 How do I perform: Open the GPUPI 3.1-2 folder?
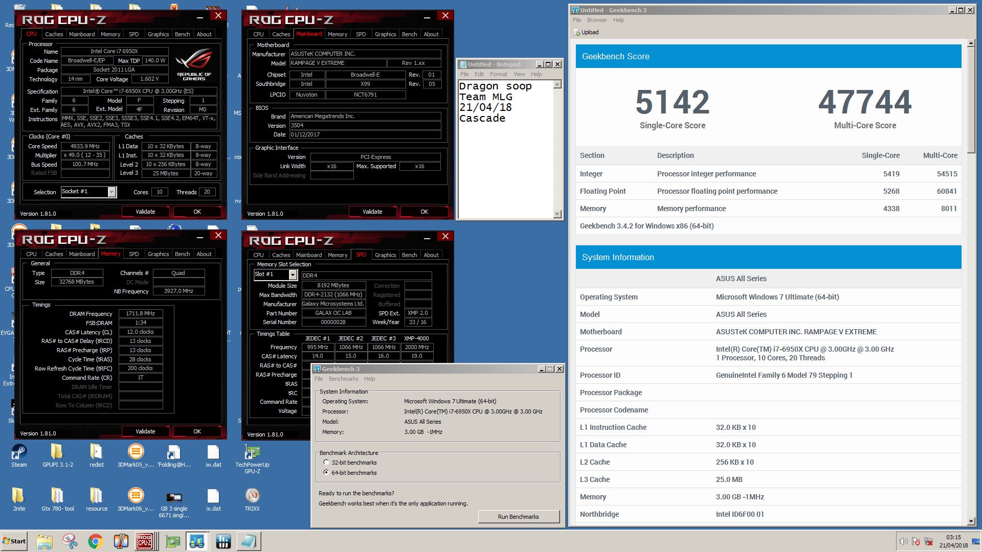tap(57, 455)
